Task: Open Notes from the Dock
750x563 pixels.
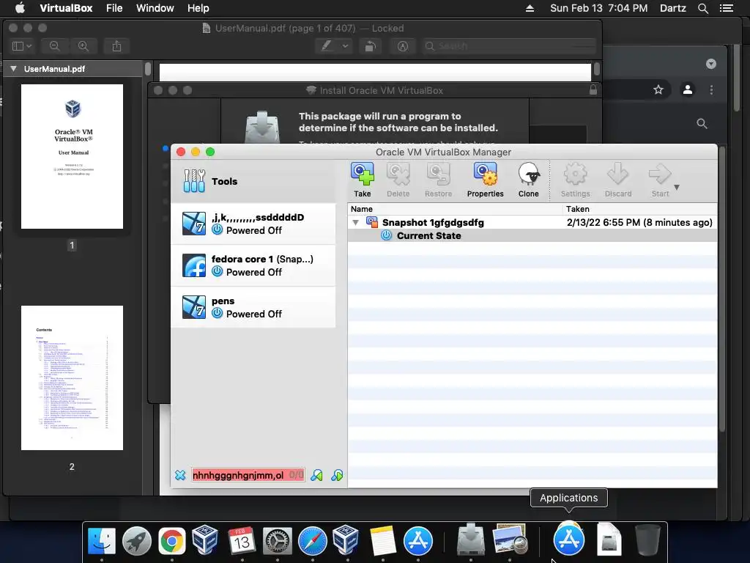Action: 382,541
